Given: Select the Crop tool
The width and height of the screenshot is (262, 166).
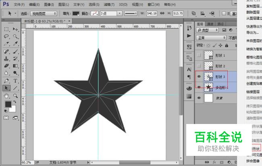Looking at the screenshot, I should [x=6, y=44].
